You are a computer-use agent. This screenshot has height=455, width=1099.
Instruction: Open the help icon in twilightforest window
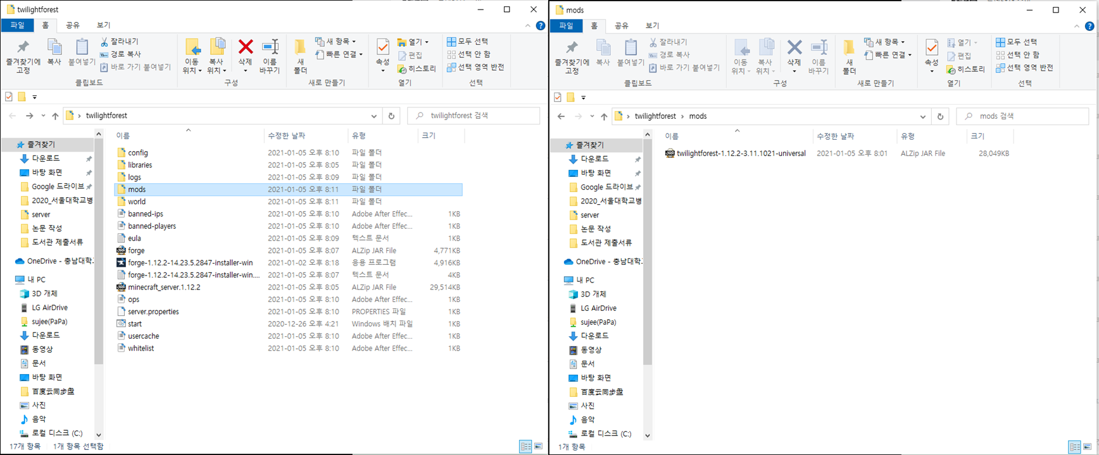click(540, 26)
